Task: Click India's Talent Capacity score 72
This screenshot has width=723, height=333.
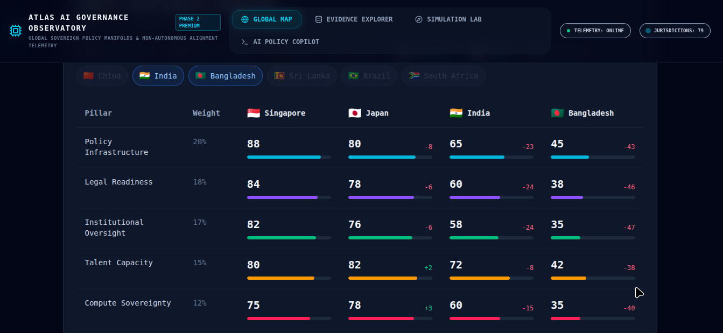Action: pyautogui.click(x=456, y=265)
